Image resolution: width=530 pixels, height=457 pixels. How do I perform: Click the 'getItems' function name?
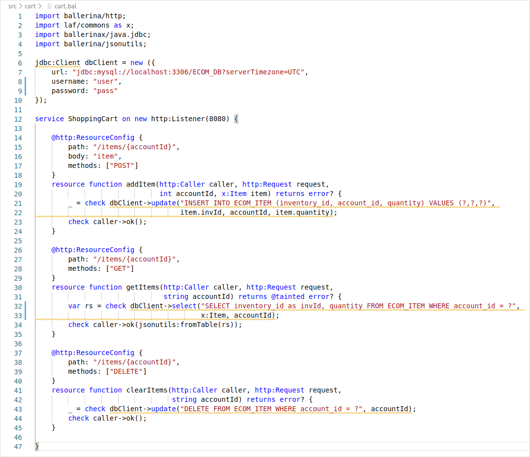pyautogui.click(x=143, y=287)
